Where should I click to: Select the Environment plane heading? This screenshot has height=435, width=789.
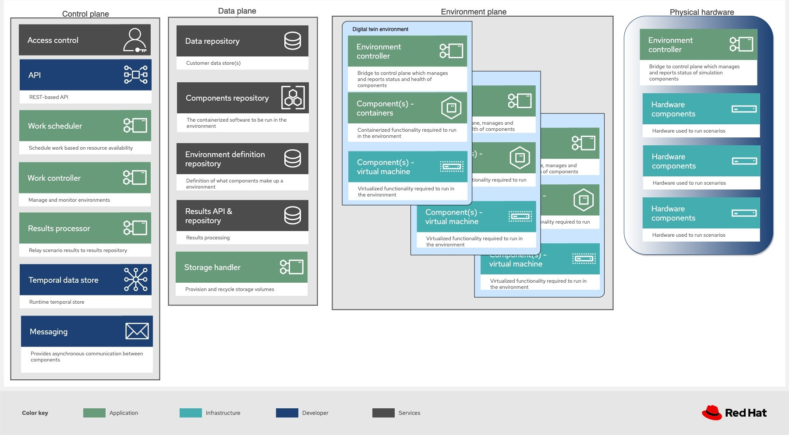click(474, 12)
